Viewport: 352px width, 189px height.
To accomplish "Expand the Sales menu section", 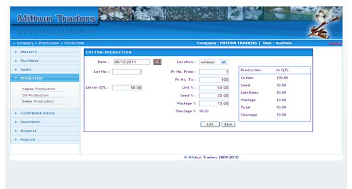I will [x=45, y=69].
